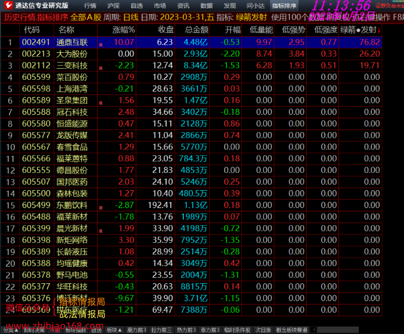Image resolution: width=404 pixels, height=334 pixels.
Task: Select stock 德昌股份
Action: [72, 170]
